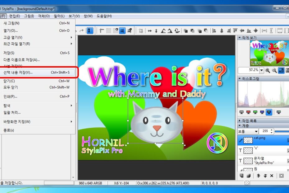Choose 새 그림(N) from the file menu
Image resolution: width=289 pixels, height=193 pixels.
(x=38, y=23)
